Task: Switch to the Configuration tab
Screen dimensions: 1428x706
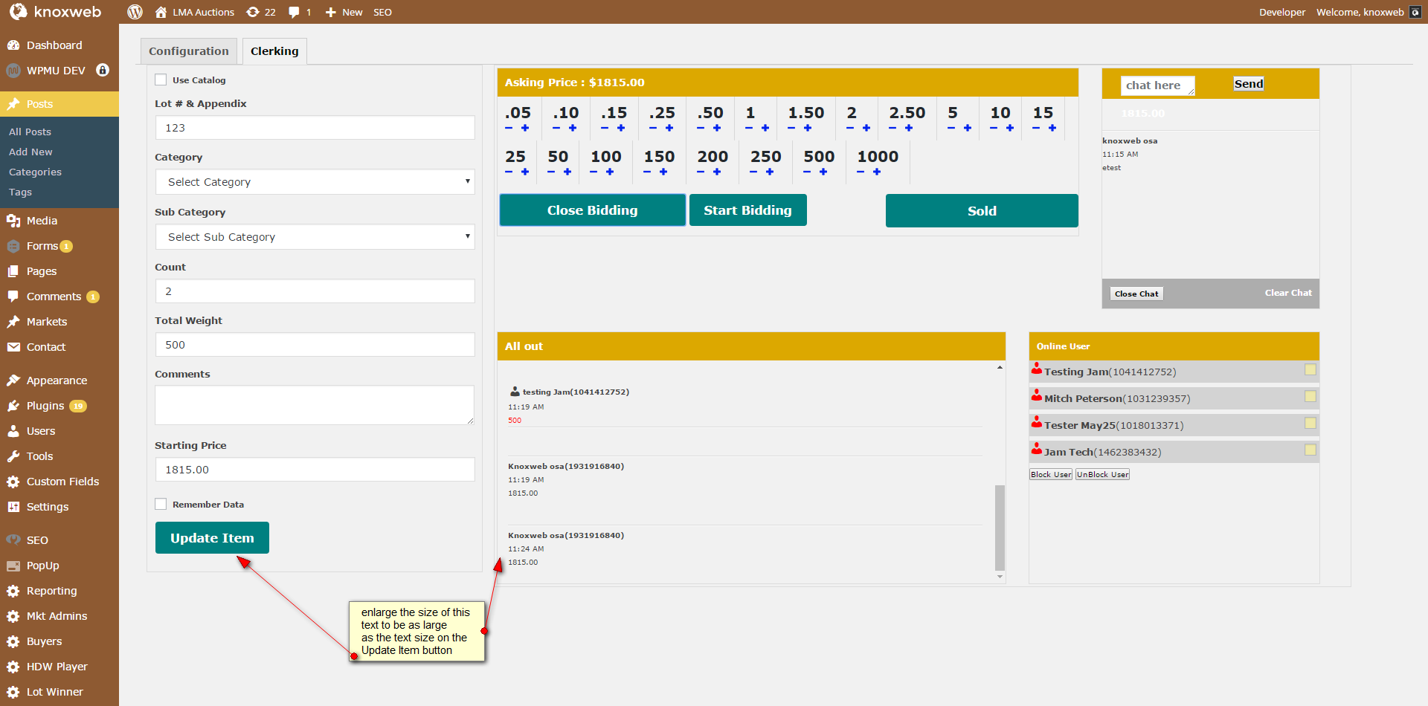Action: pos(189,51)
